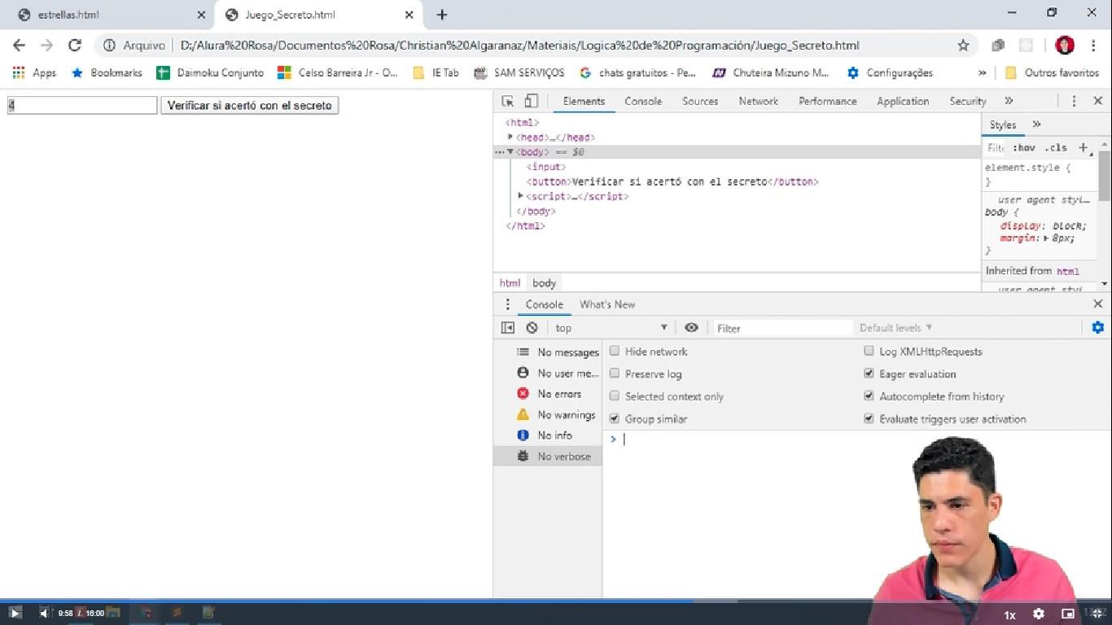Uncheck Evaluate triggers user activation checkbox

869,418
